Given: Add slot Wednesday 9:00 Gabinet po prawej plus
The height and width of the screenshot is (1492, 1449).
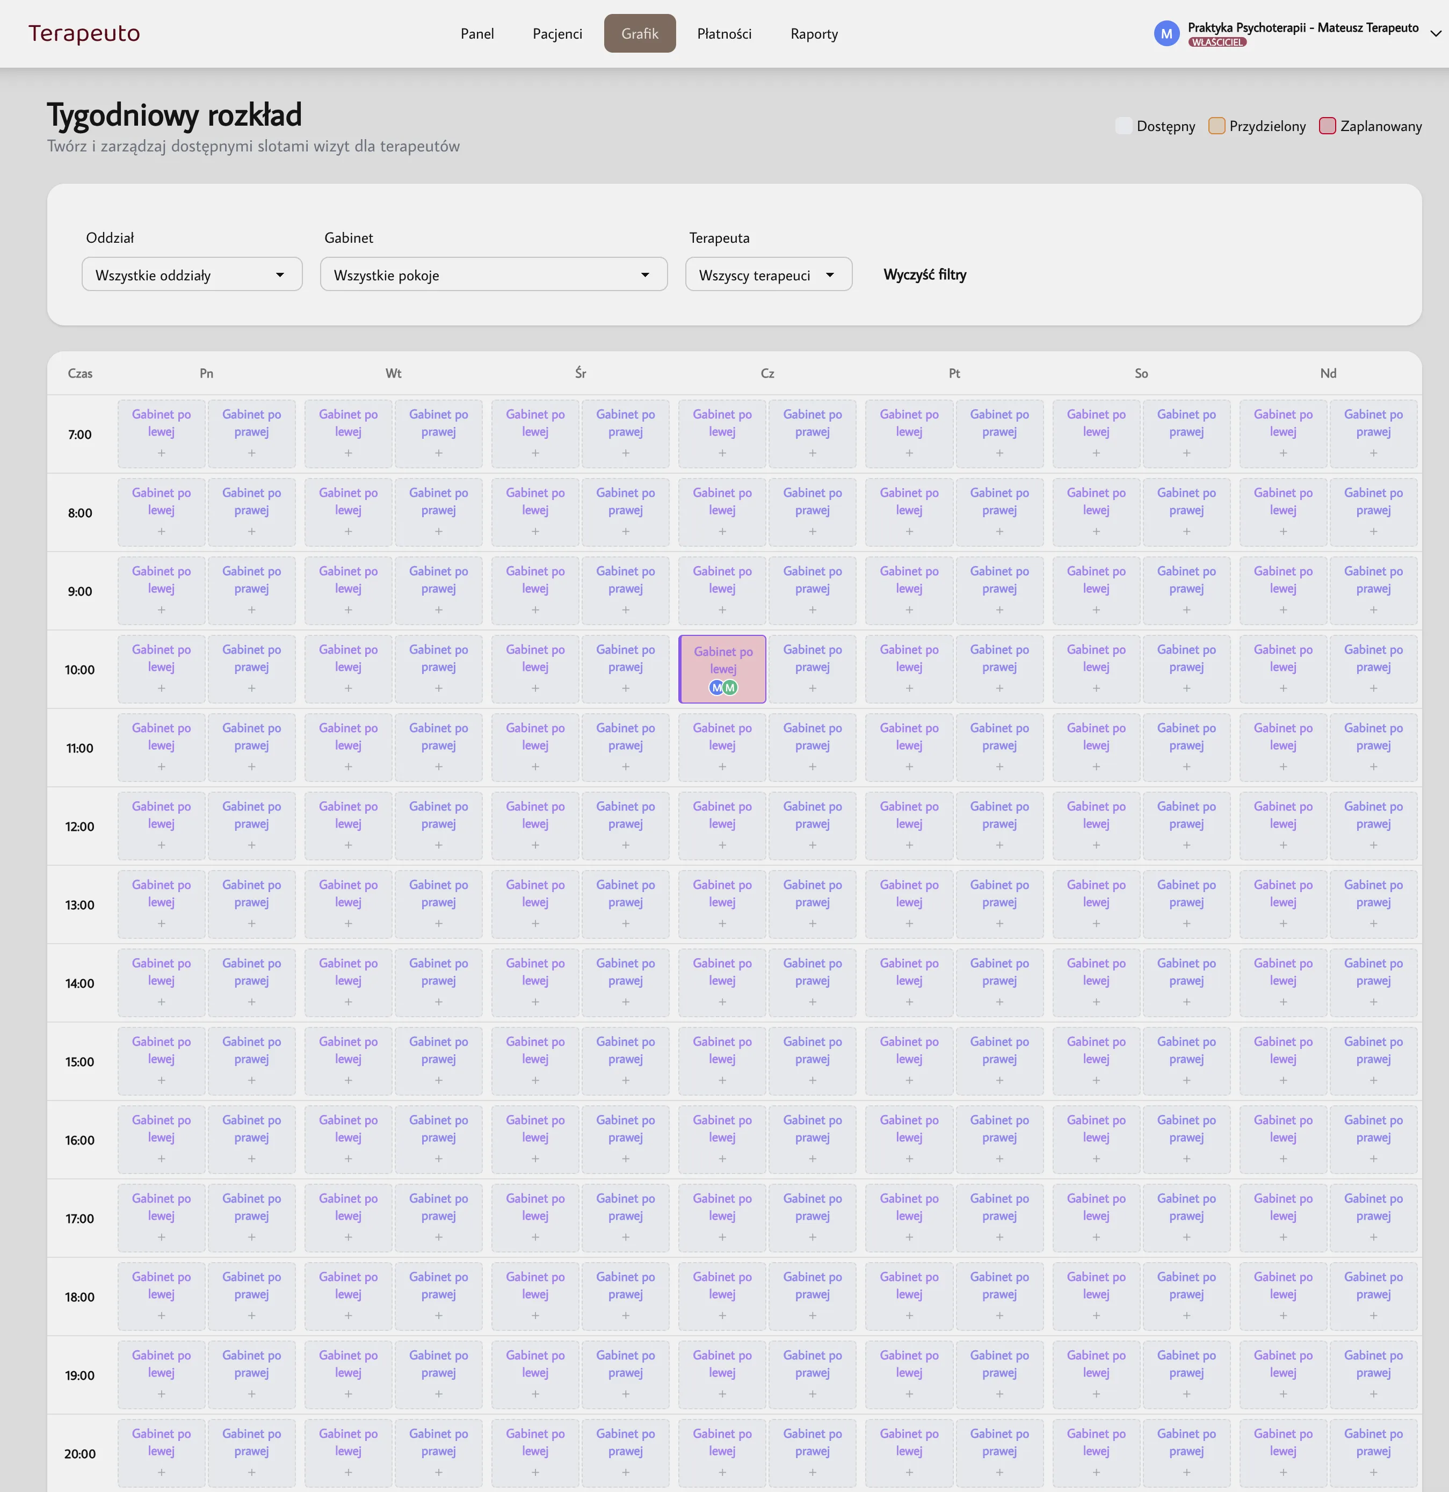Looking at the screenshot, I should (626, 610).
